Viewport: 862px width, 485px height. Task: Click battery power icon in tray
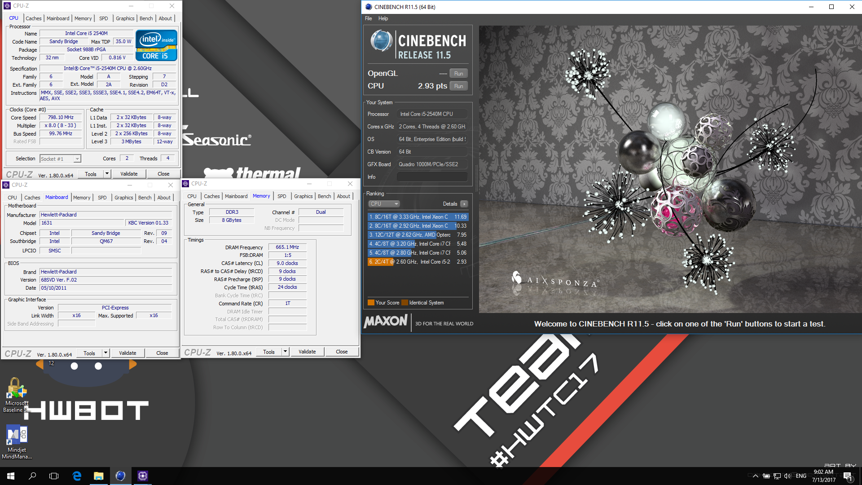[766, 476]
